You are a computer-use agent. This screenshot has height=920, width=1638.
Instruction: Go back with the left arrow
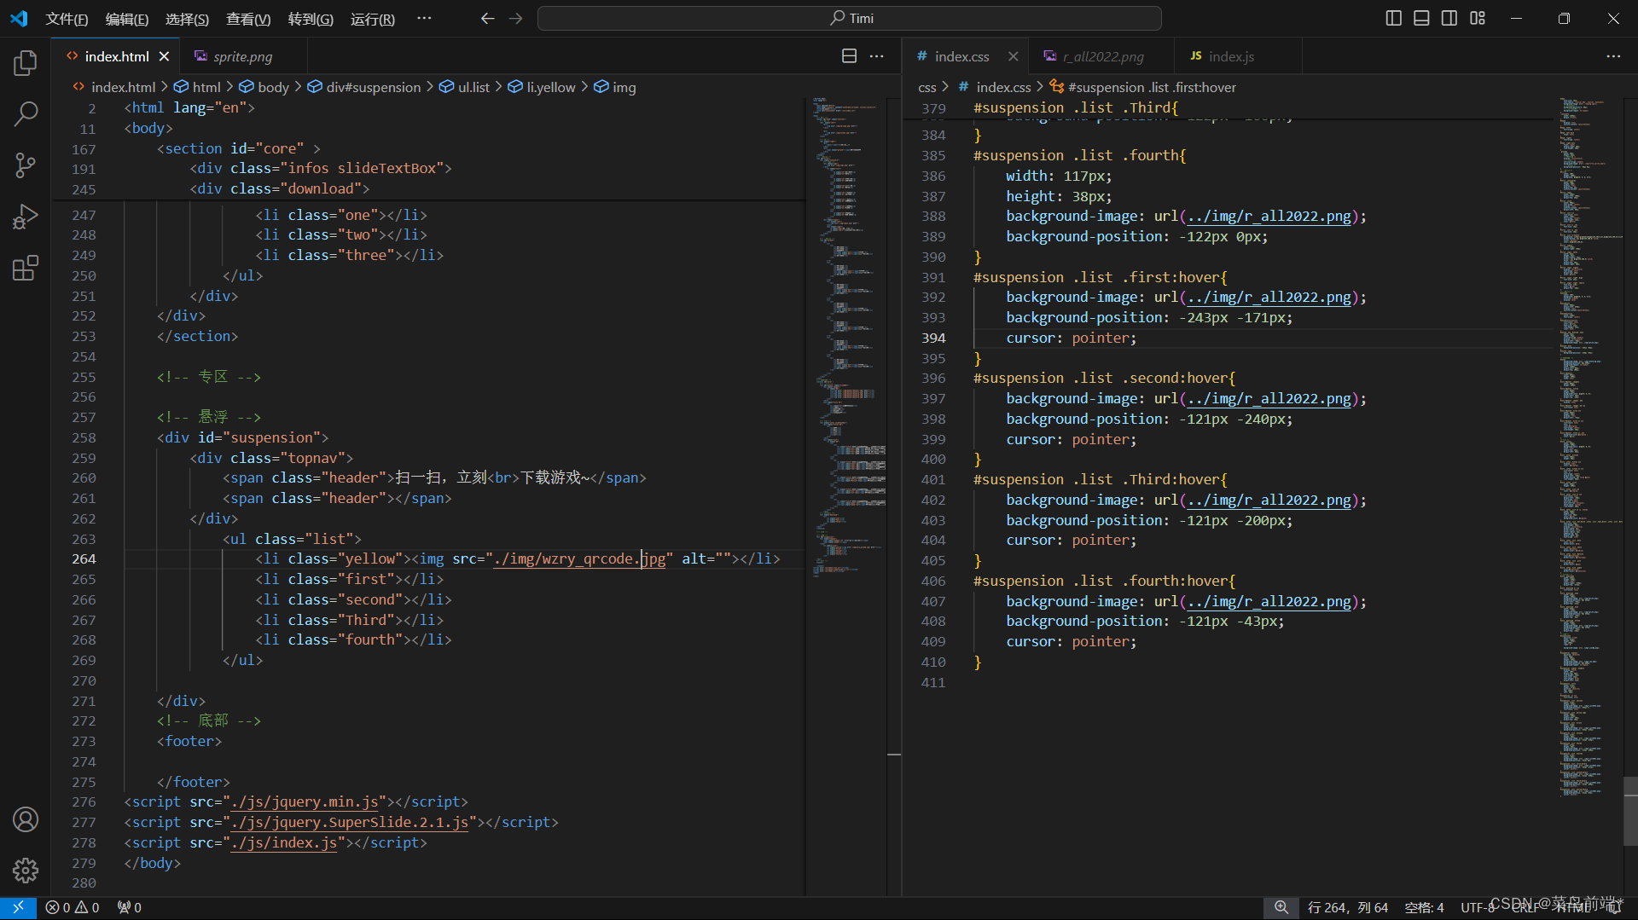[488, 18]
